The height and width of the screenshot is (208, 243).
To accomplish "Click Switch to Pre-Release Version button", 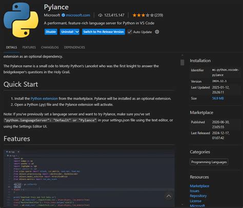I will coord(104,32).
